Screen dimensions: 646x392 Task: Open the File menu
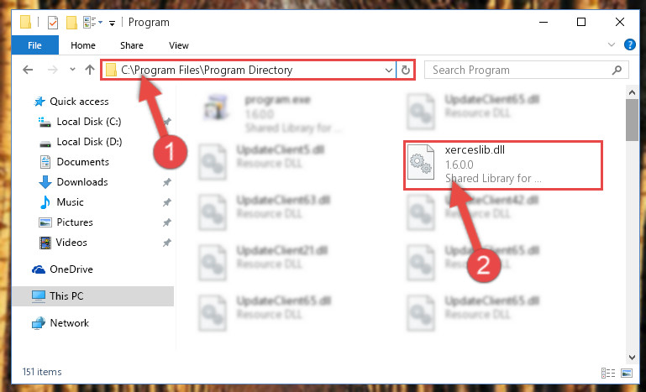coord(35,45)
